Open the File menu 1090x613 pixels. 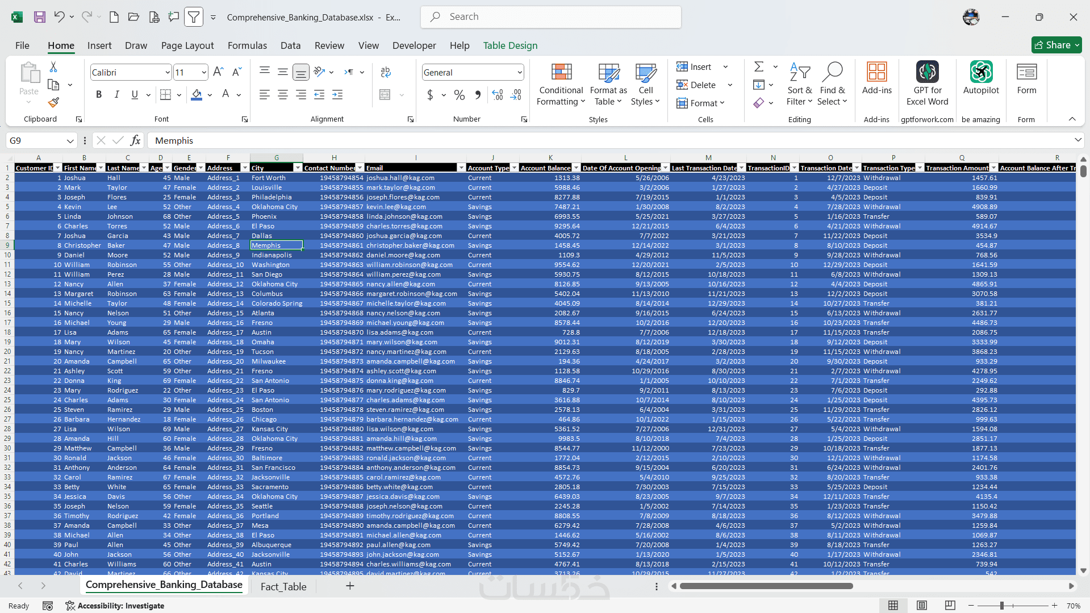tap(22, 45)
